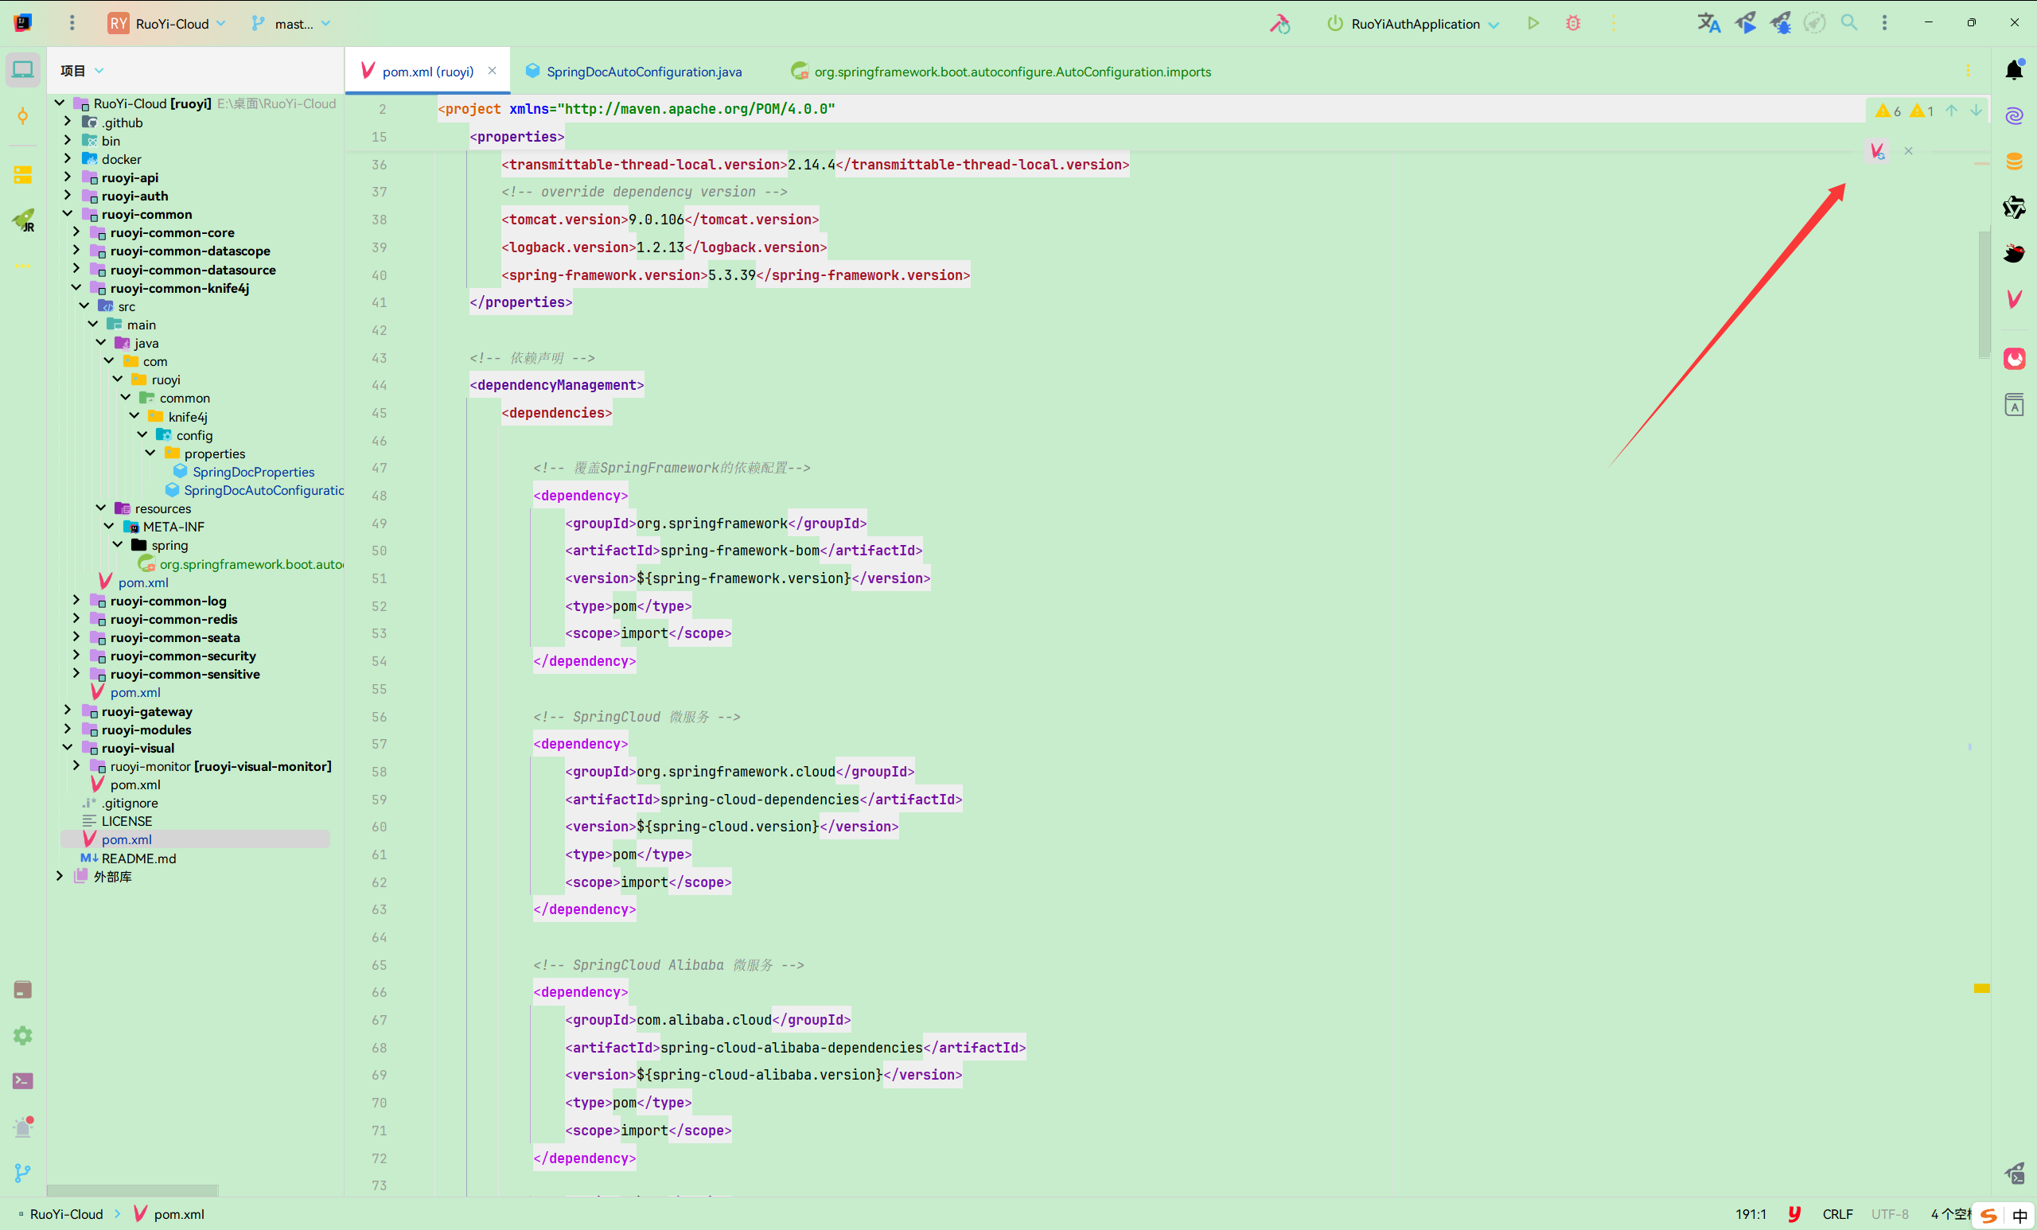Open the Settings gear on left sidebar
The width and height of the screenshot is (2037, 1230).
pos(22,1035)
